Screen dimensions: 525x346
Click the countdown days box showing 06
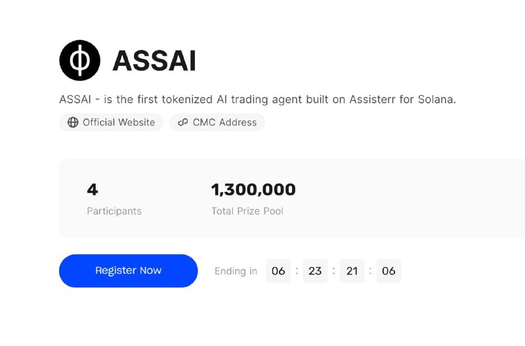pos(278,270)
